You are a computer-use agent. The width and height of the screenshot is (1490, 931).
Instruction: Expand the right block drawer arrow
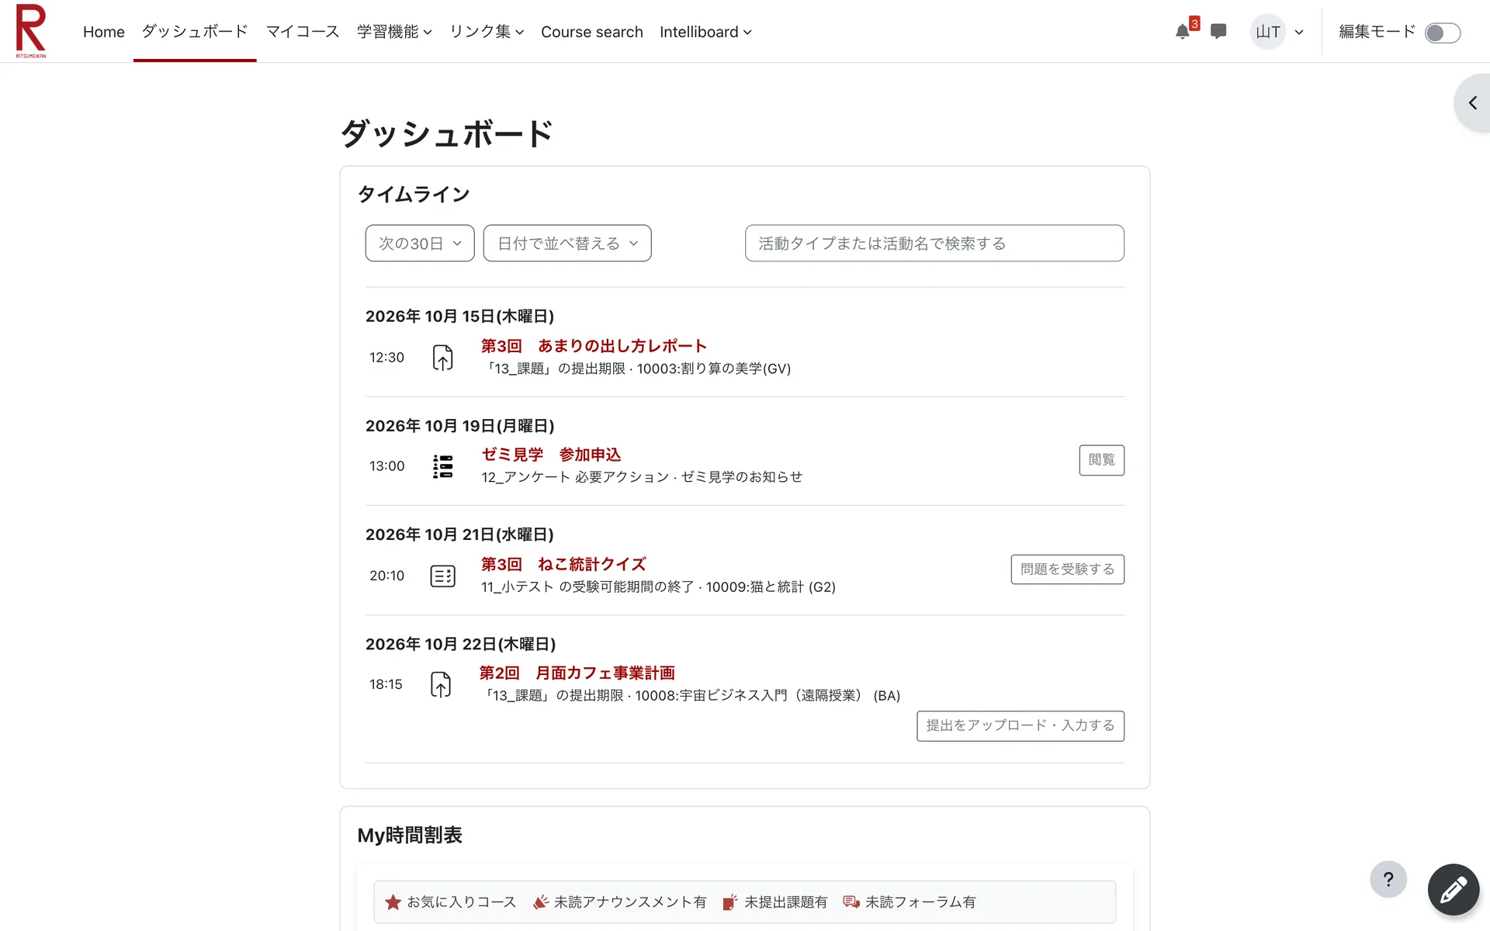pos(1472,103)
